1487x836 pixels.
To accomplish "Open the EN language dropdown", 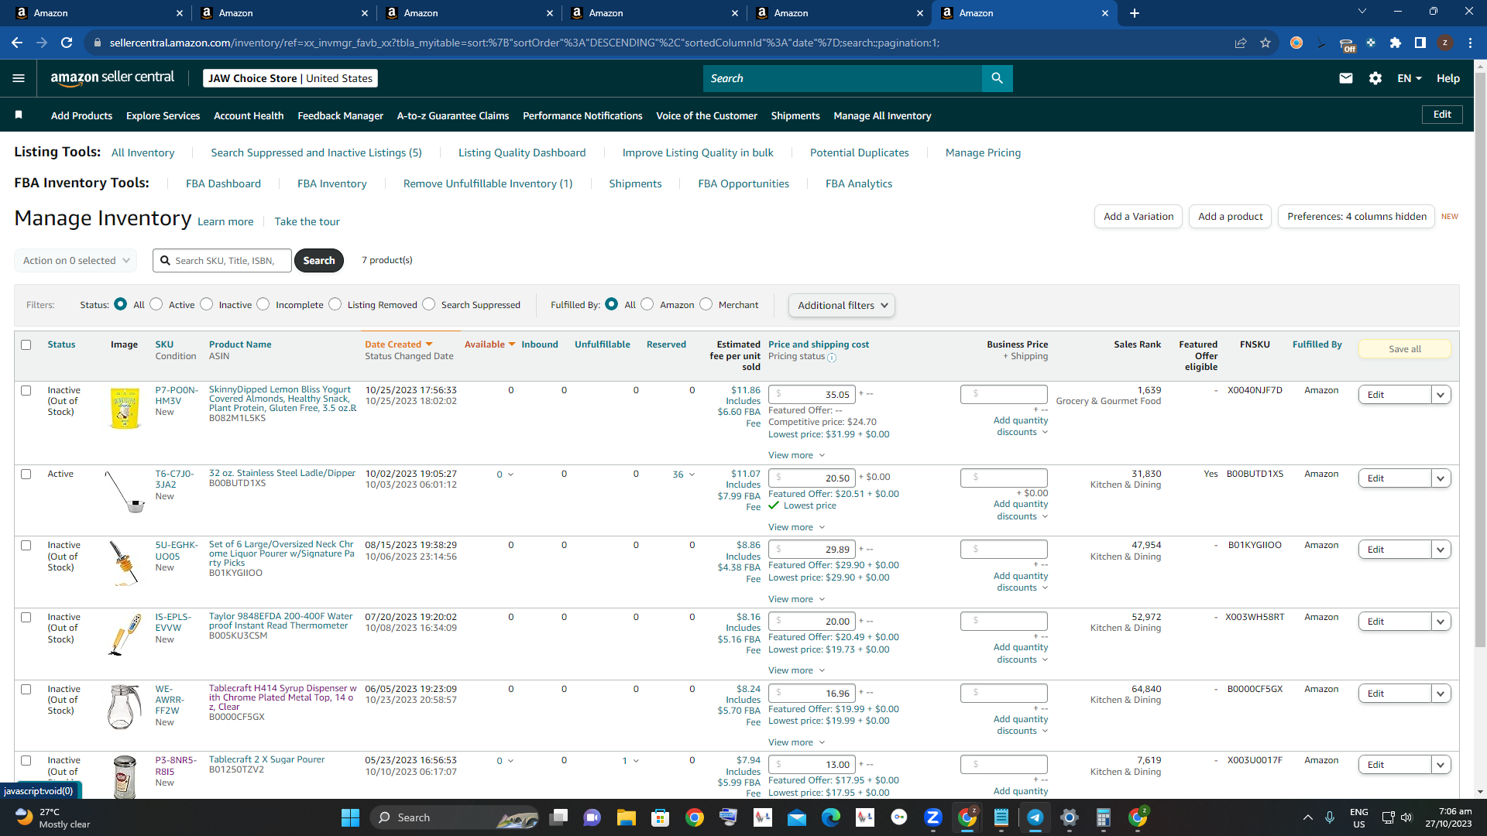I will [1410, 78].
